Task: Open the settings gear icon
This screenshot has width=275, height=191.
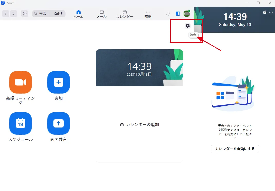Action: 188,26
